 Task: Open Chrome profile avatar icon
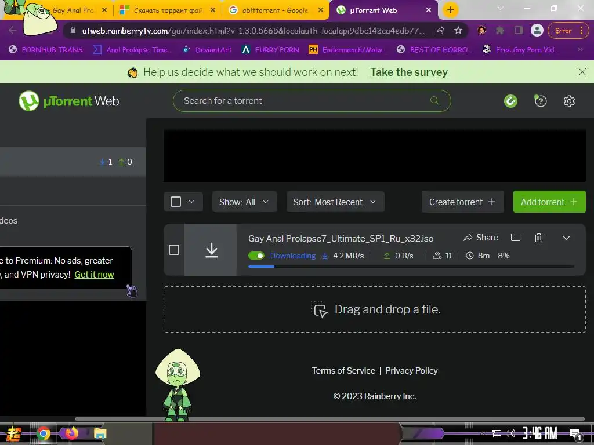537,31
